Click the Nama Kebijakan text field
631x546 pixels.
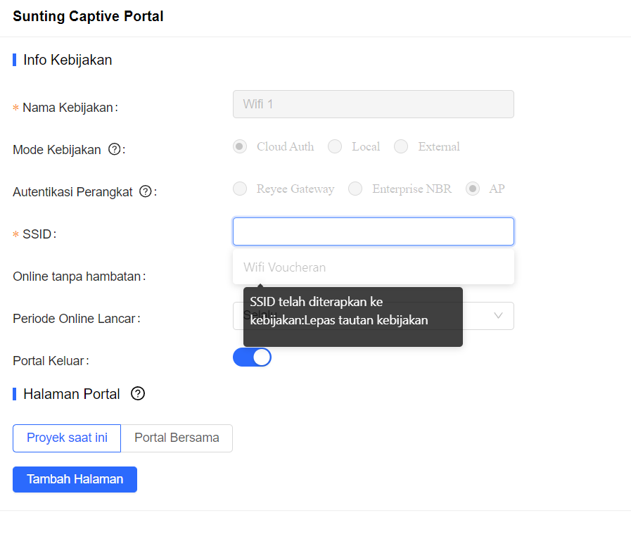coord(373,104)
